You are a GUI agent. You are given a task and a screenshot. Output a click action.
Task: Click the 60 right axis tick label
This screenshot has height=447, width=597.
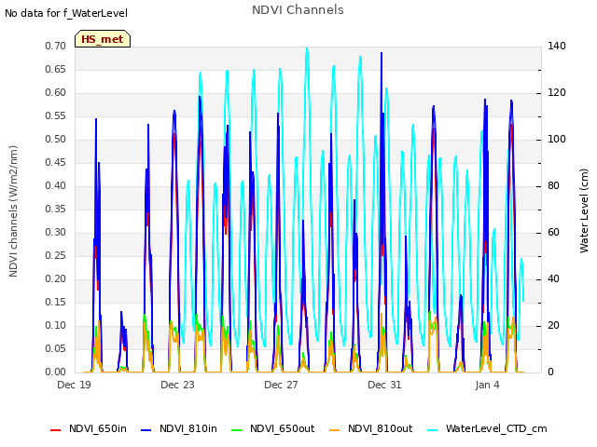point(553,233)
